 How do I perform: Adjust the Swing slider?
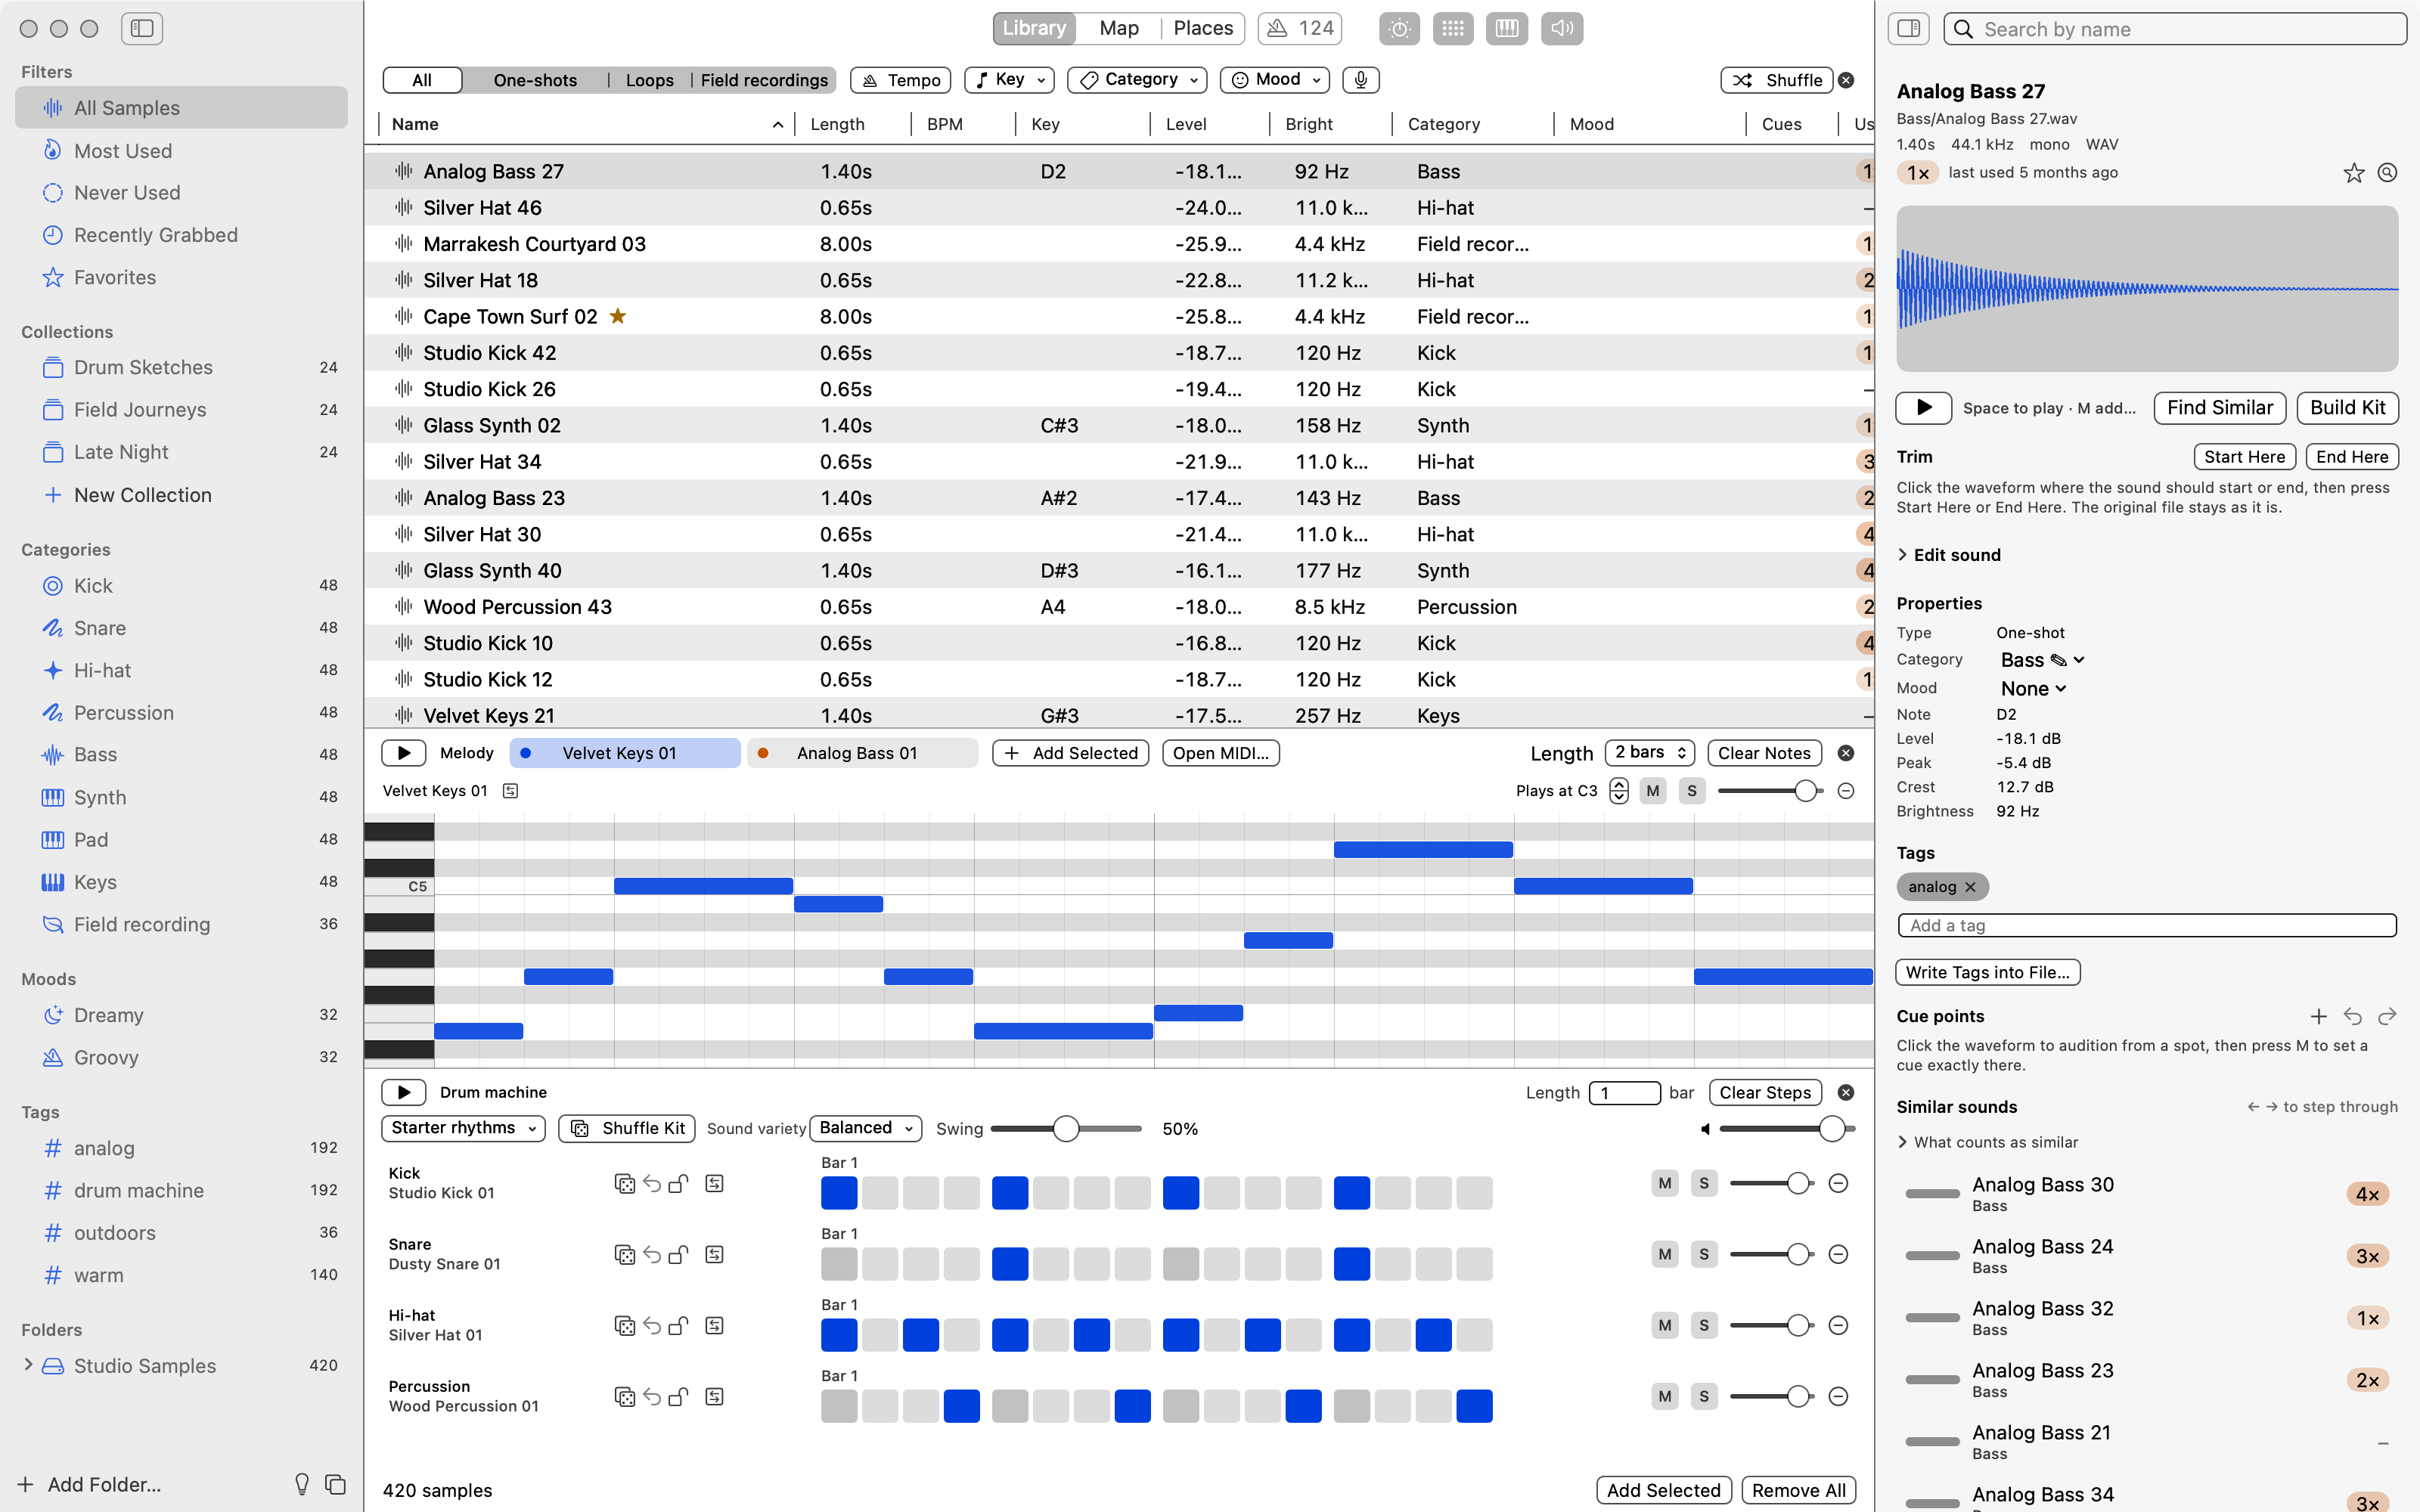[1066, 1128]
